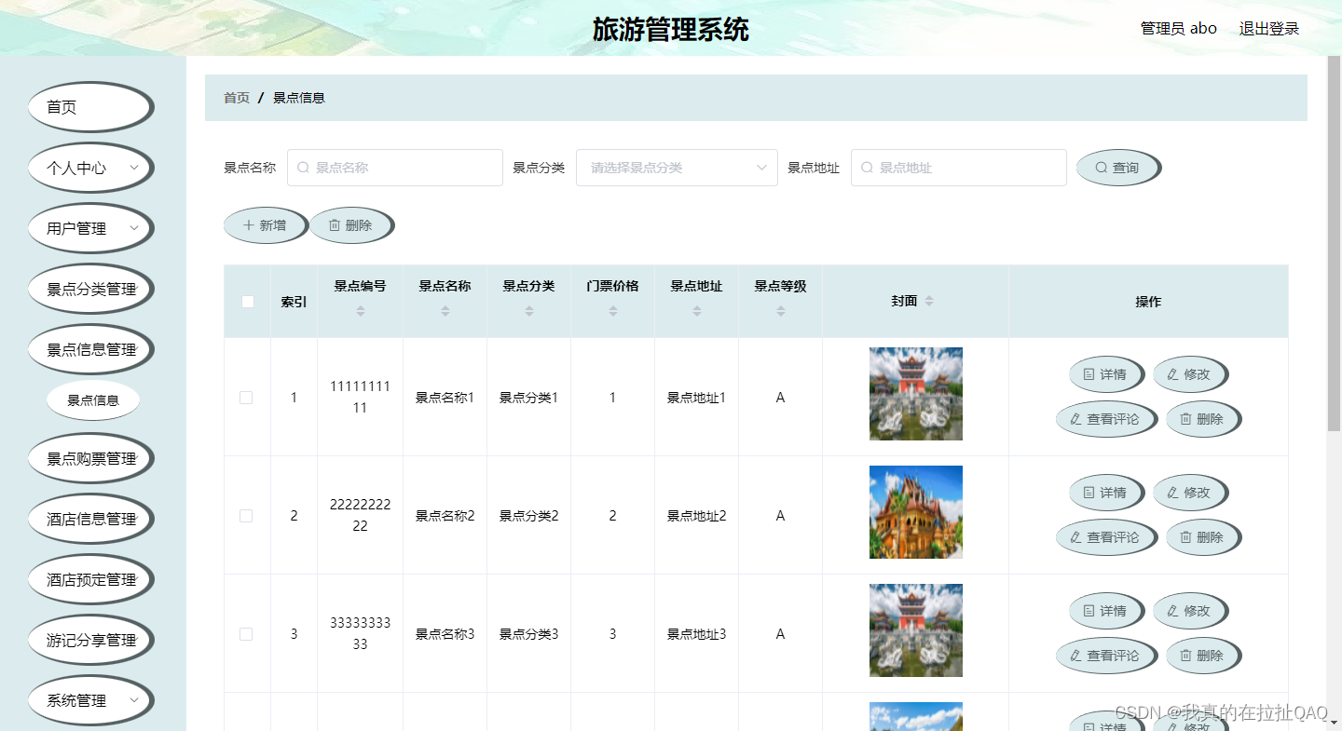Click the 退出登录 link
Image resolution: width=1342 pixels, height=731 pixels.
[1268, 28]
